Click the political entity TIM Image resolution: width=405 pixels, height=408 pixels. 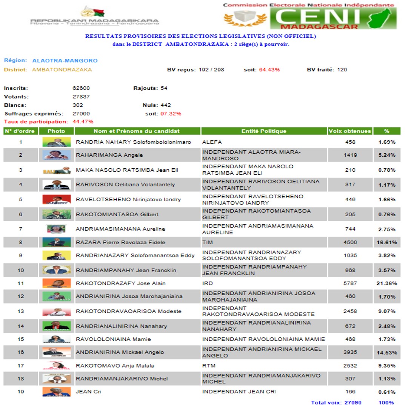click(208, 242)
